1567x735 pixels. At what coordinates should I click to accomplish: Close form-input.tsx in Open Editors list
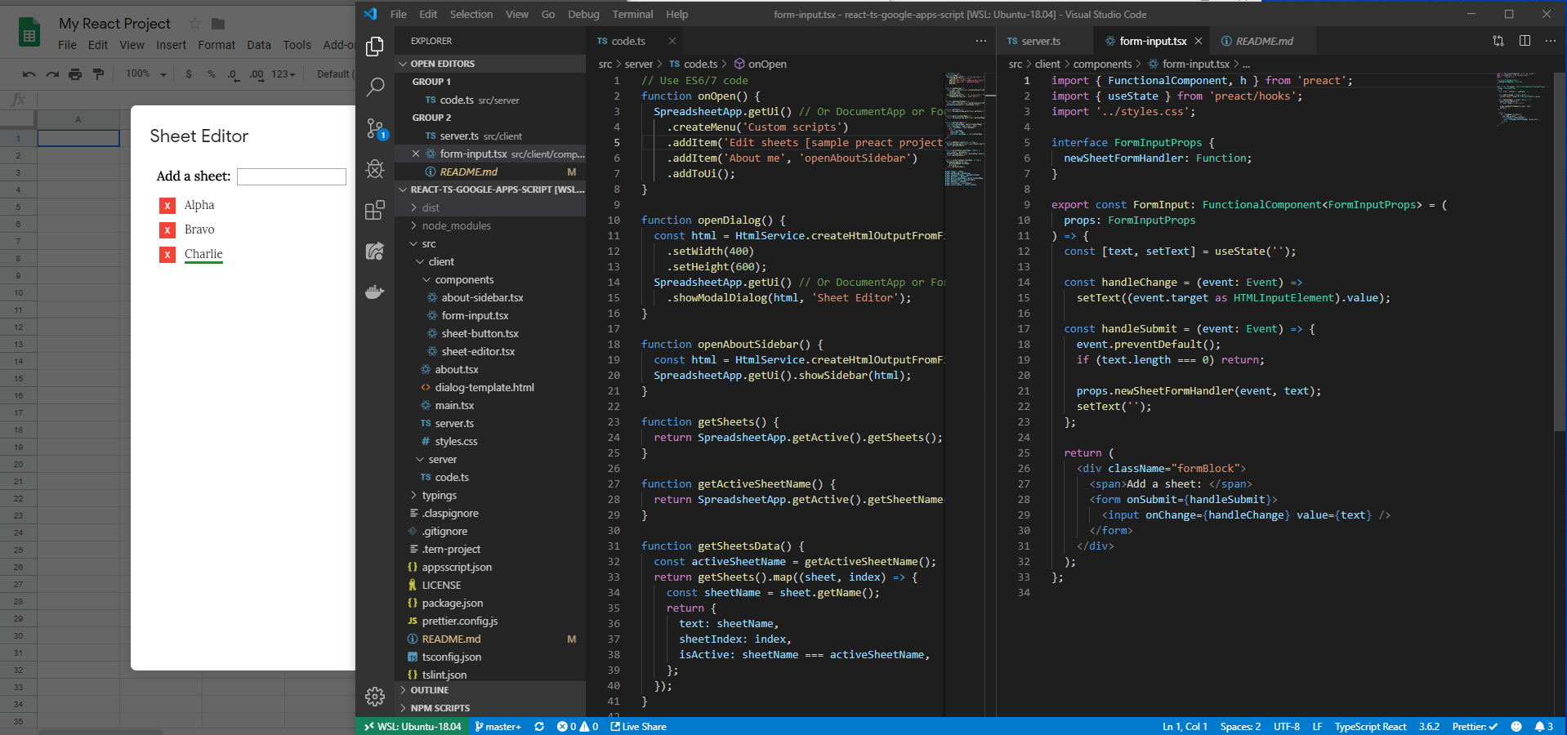[x=416, y=154]
